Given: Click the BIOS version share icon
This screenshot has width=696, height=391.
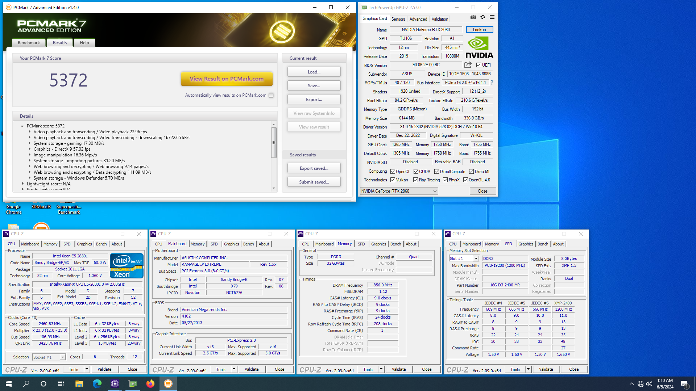Looking at the screenshot, I should click(468, 65).
